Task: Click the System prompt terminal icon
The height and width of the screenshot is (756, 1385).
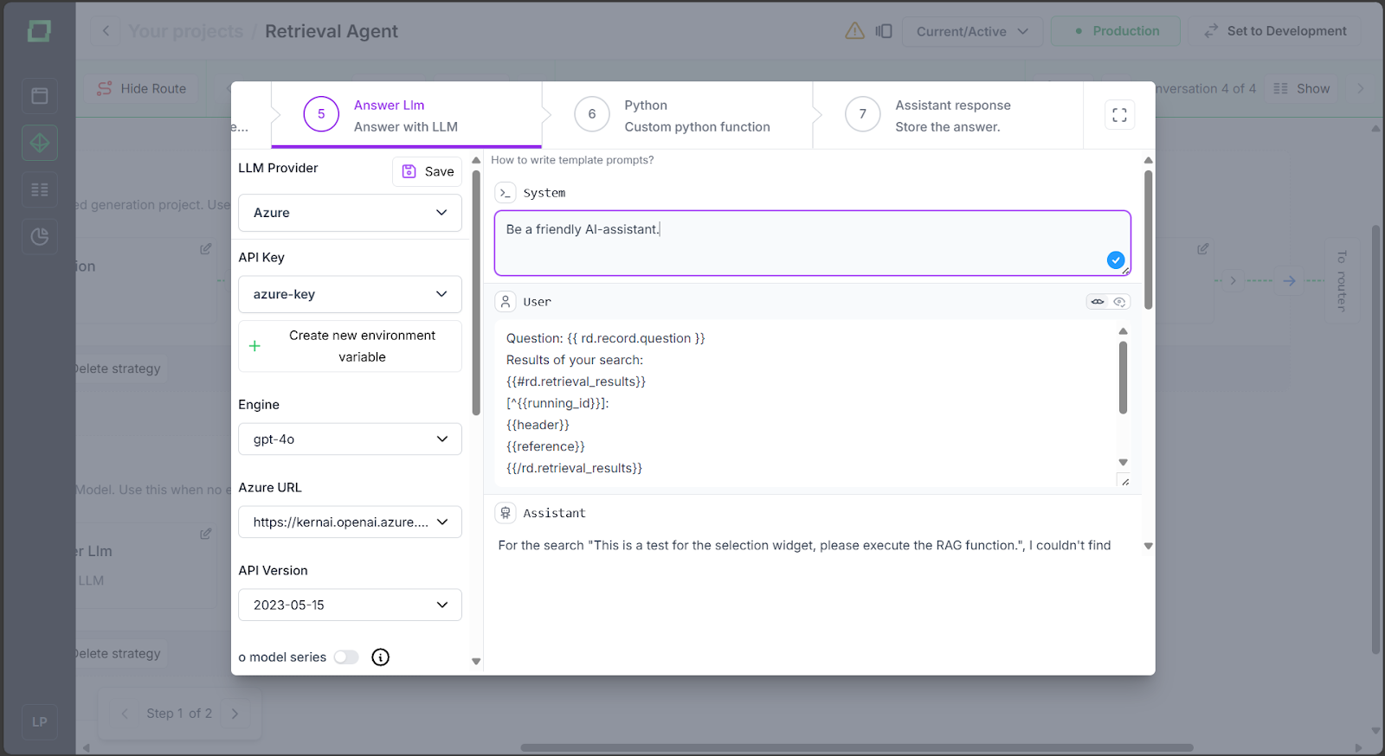Action: [x=506, y=193]
